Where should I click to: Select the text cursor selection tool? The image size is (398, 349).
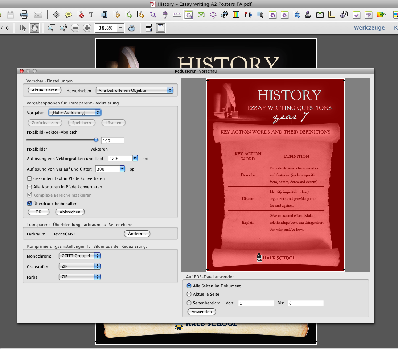click(x=22, y=28)
